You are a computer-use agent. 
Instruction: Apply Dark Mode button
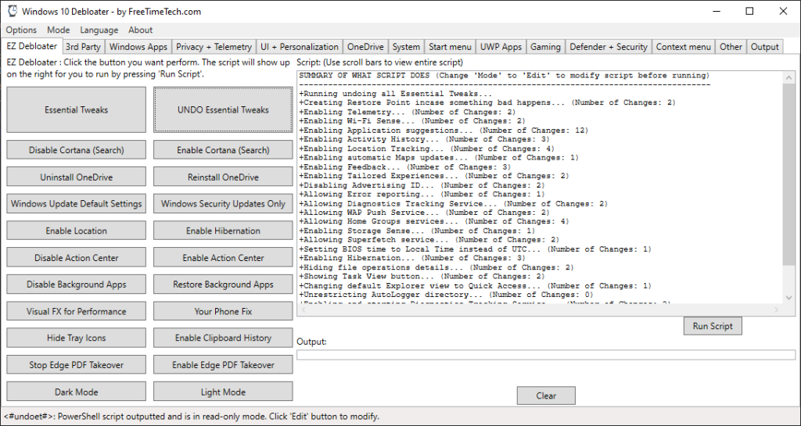tap(76, 392)
